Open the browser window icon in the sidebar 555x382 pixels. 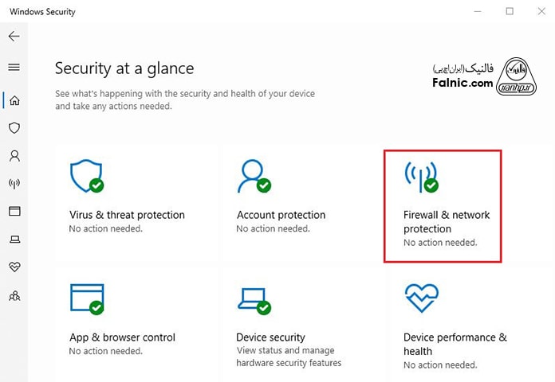[14, 211]
